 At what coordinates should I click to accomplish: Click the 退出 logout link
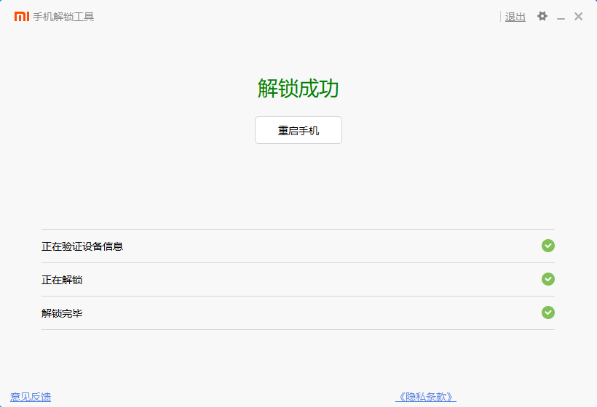[x=515, y=17]
